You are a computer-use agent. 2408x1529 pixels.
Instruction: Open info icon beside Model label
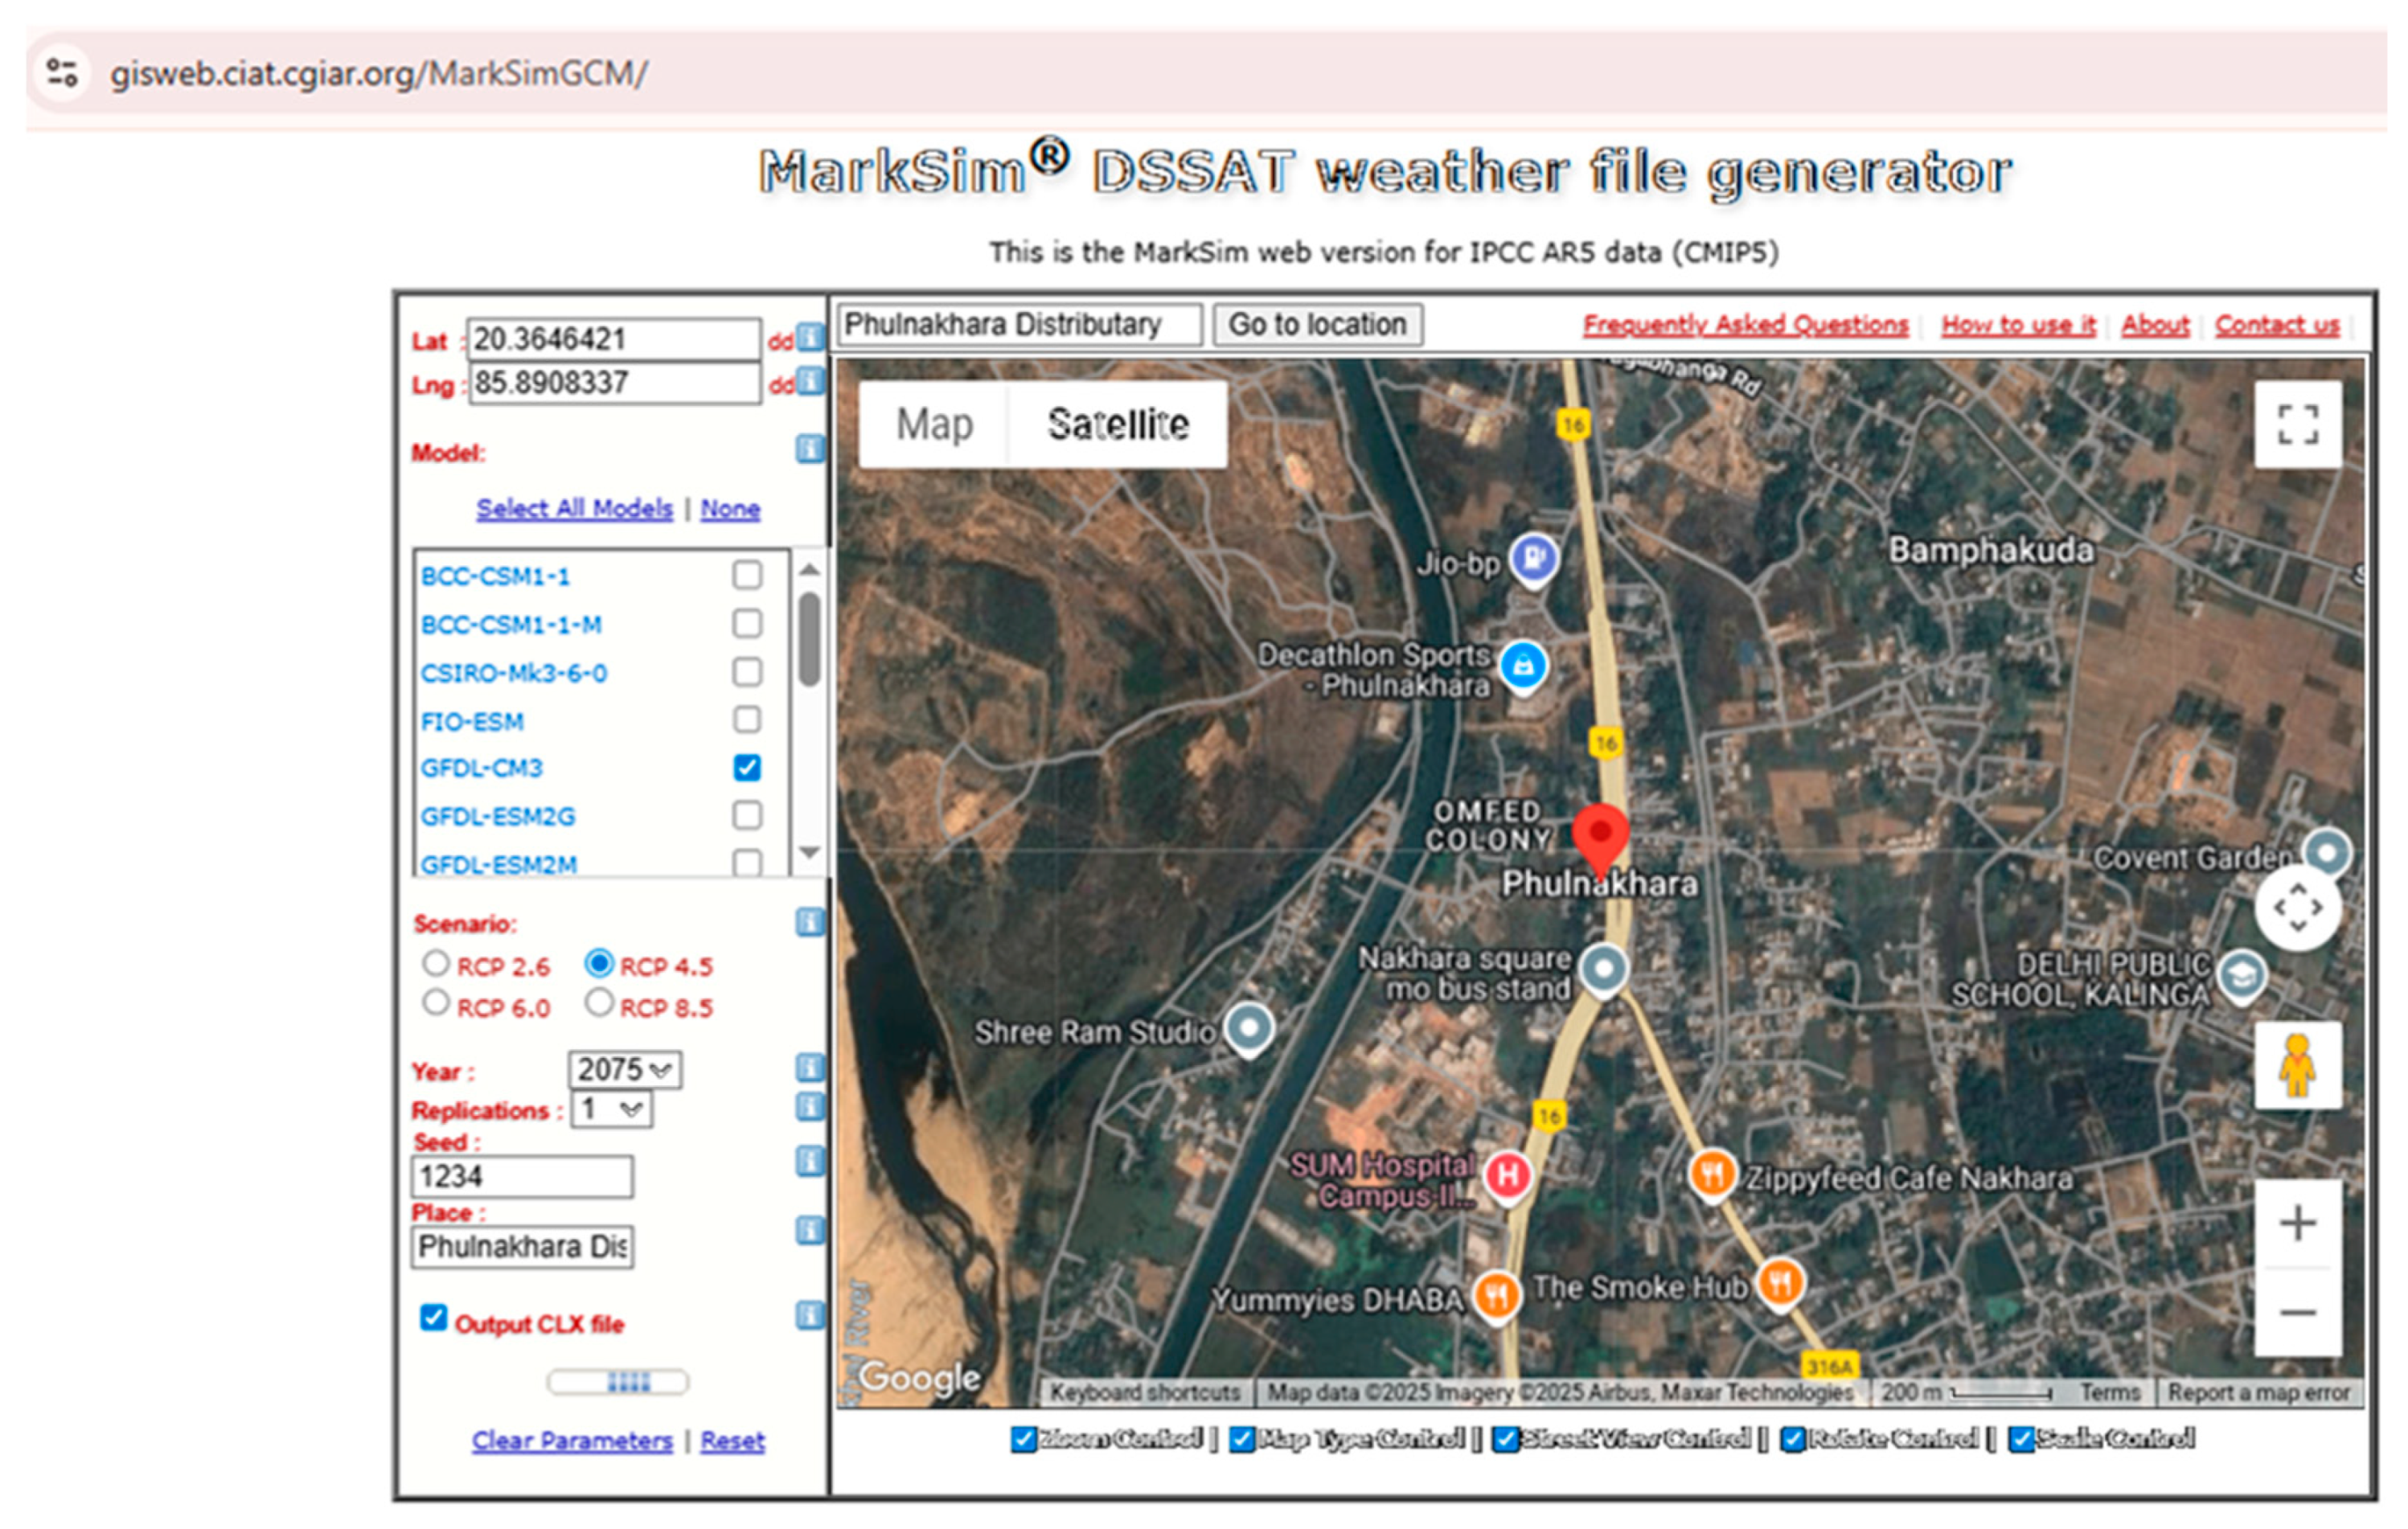[810, 449]
